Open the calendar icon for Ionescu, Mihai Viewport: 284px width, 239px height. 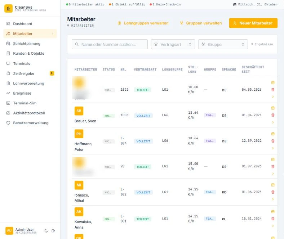[x=273, y=185]
